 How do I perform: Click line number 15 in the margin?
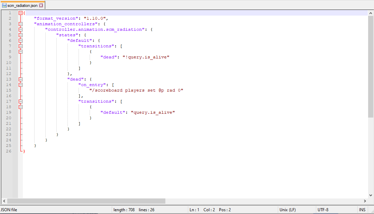(9, 90)
